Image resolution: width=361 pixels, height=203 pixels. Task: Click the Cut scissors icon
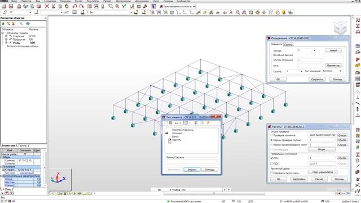(x=54, y=6)
